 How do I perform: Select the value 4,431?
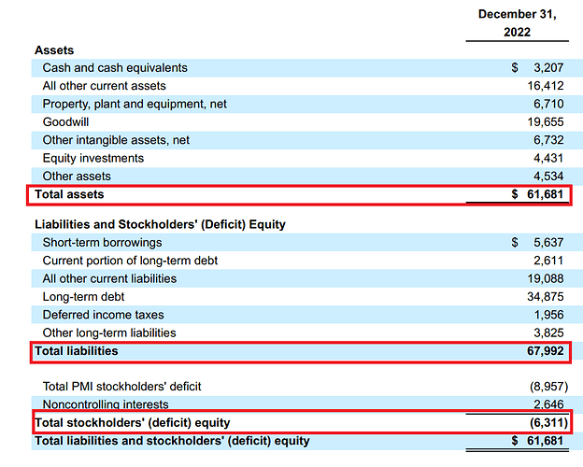tap(548, 158)
